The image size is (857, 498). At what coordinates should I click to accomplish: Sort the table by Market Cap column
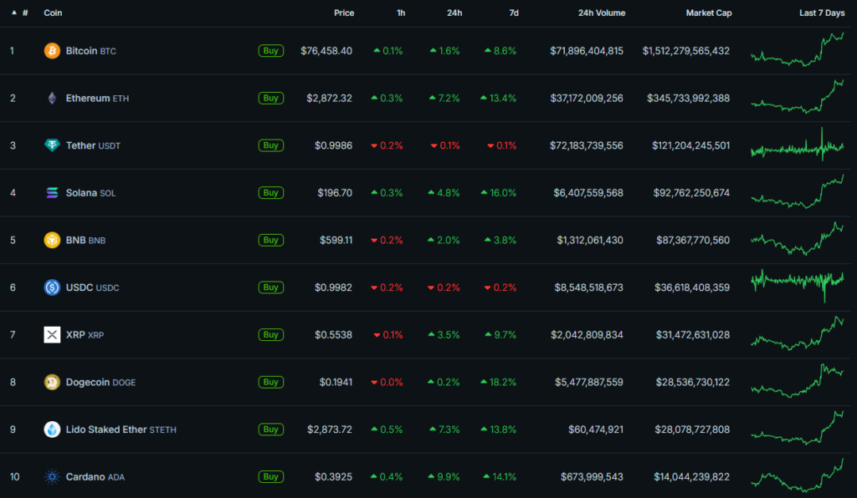tap(709, 13)
